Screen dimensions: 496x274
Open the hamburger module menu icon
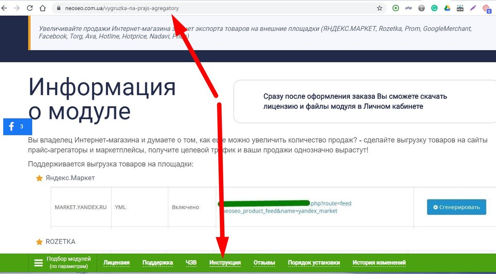[x=38, y=263]
